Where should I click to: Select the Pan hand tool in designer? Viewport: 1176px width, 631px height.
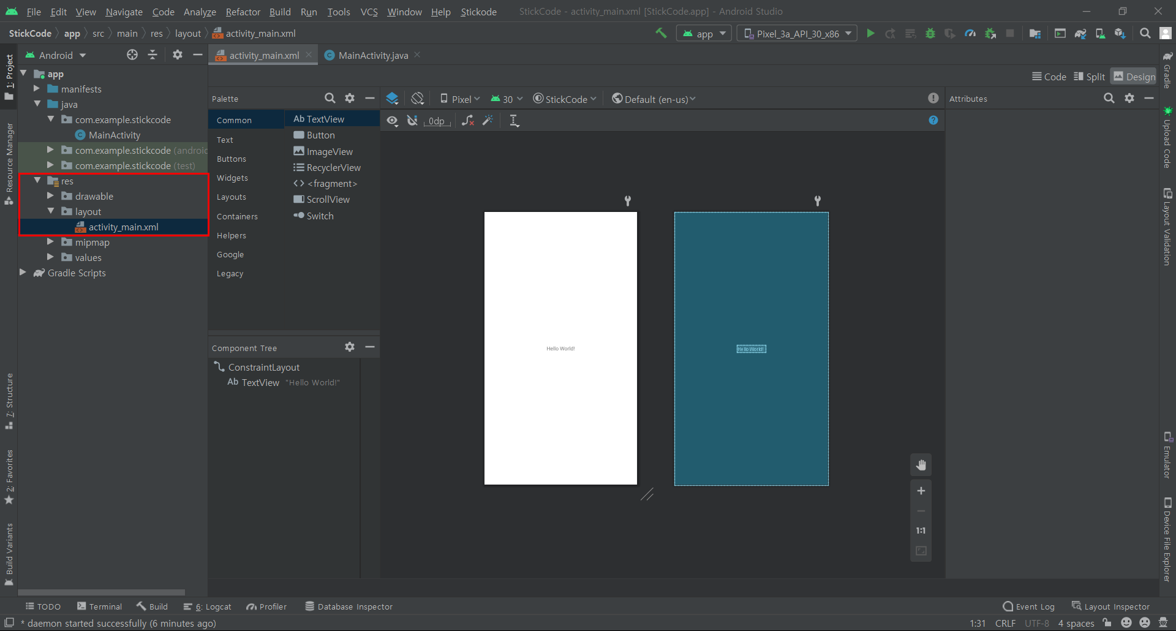pyautogui.click(x=921, y=466)
